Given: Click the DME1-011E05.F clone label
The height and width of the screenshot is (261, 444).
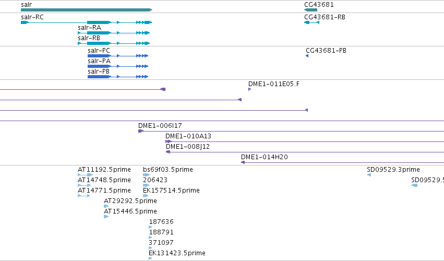Looking at the screenshot, I should point(274,84).
